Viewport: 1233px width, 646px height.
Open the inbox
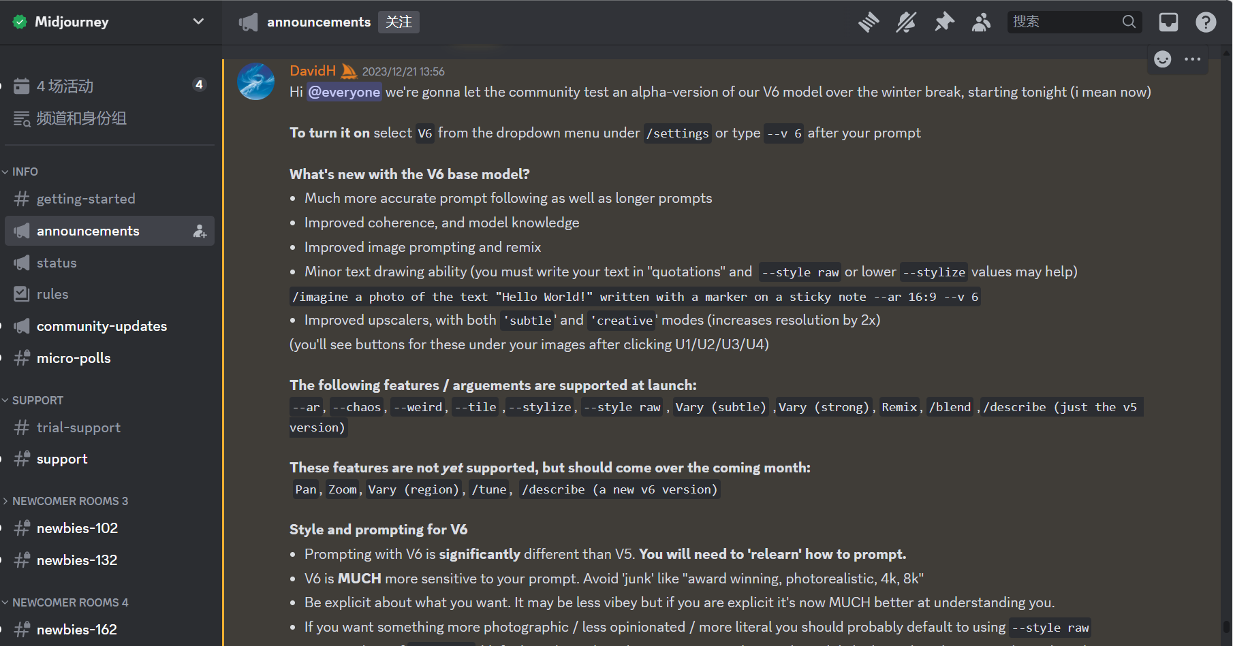1168,22
